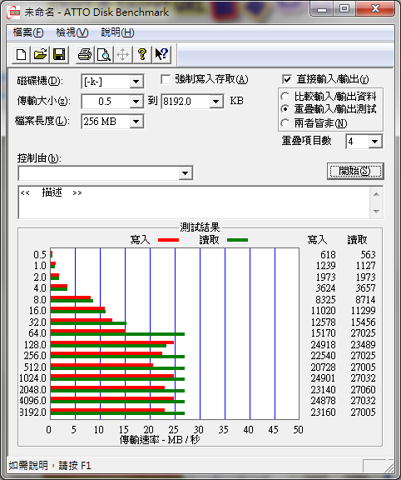The width and height of the screenshot is (401, 480).
Task: Click the window resize grip in the status bar
Action: pos(389,467)
